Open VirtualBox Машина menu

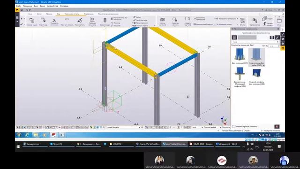pyautogui.click(x=28, y=6)
